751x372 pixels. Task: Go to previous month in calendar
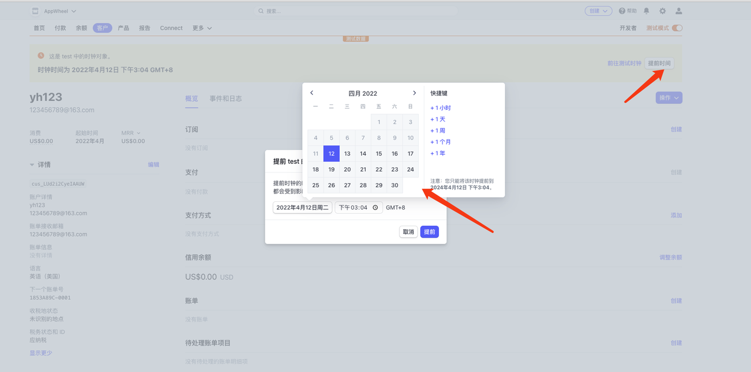(x=312, y=93)
